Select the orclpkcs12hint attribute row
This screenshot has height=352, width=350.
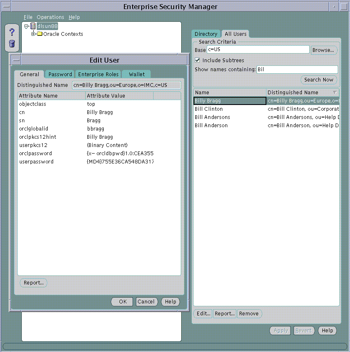(x=99, y=137)
